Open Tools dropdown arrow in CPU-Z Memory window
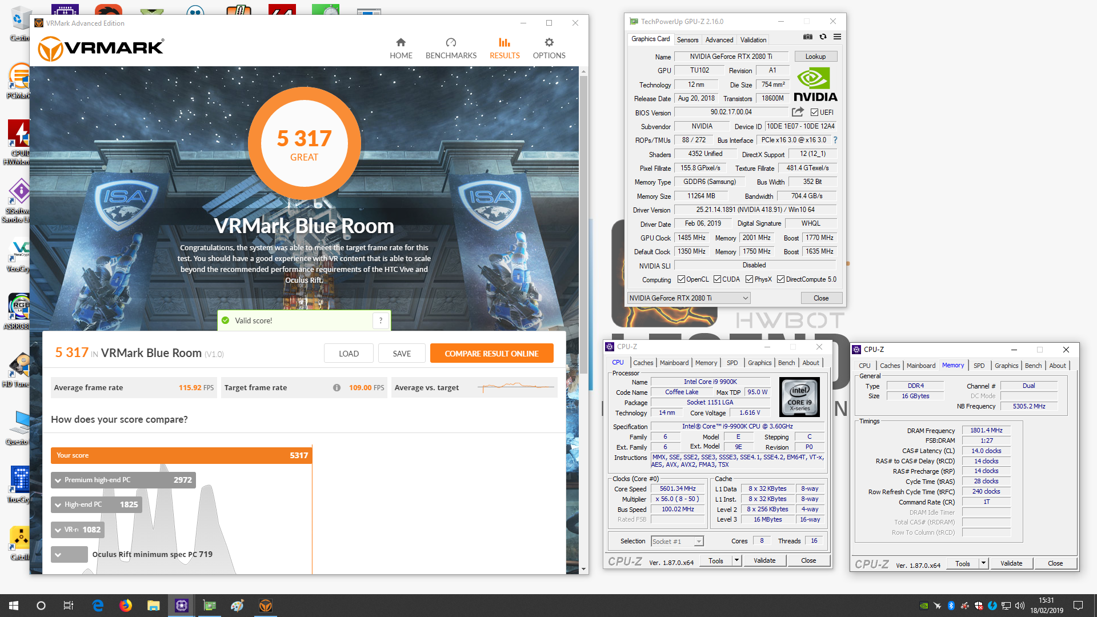The height and width of the screenshot is (617, 1097). tap(983, 563)
